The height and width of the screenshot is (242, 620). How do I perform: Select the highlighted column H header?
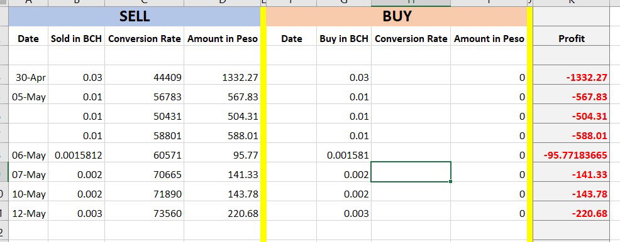point(411,3)
